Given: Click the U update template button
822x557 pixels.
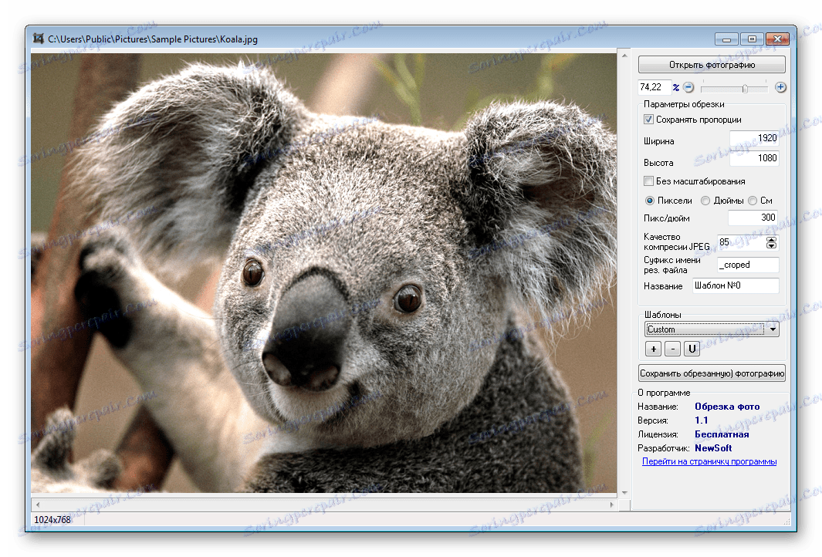Looking at the screenshot, I should 692,349.
